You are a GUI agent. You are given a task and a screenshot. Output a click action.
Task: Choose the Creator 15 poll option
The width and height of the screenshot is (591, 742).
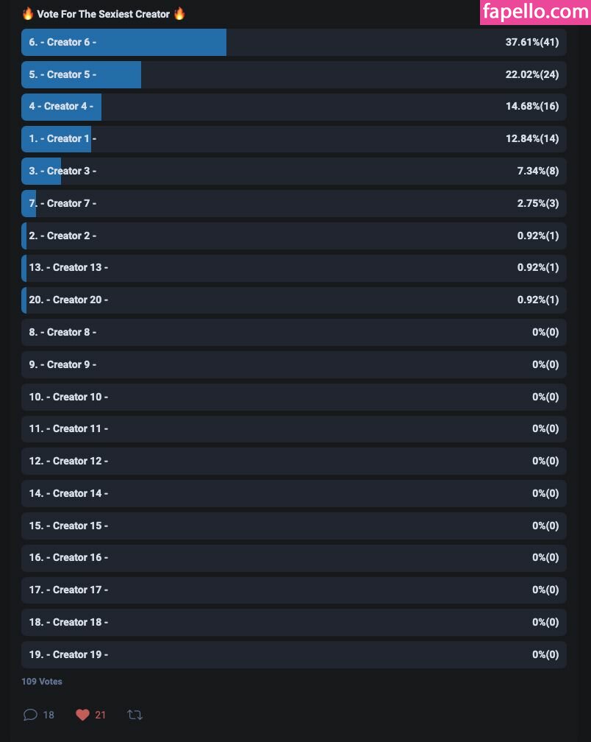click(293, 526)
